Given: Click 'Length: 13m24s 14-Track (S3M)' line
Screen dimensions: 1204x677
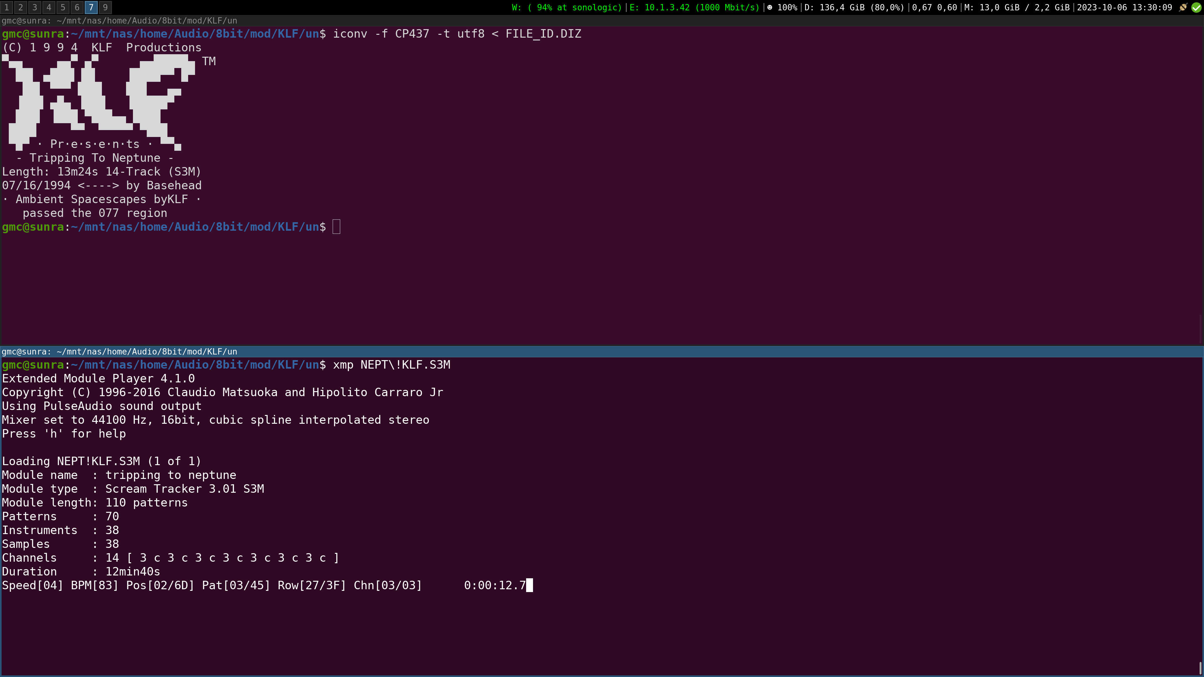Looking at the screenshot, I should pyautogui.click(x=102, y=171).
